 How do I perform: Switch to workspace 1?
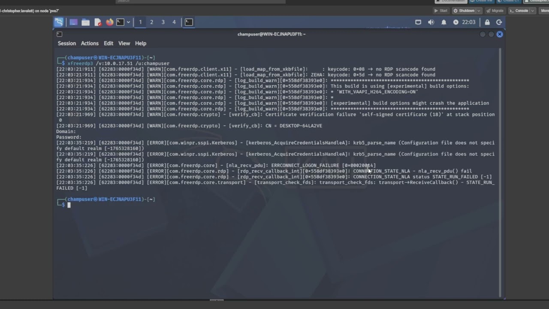(x=140, y=22)
